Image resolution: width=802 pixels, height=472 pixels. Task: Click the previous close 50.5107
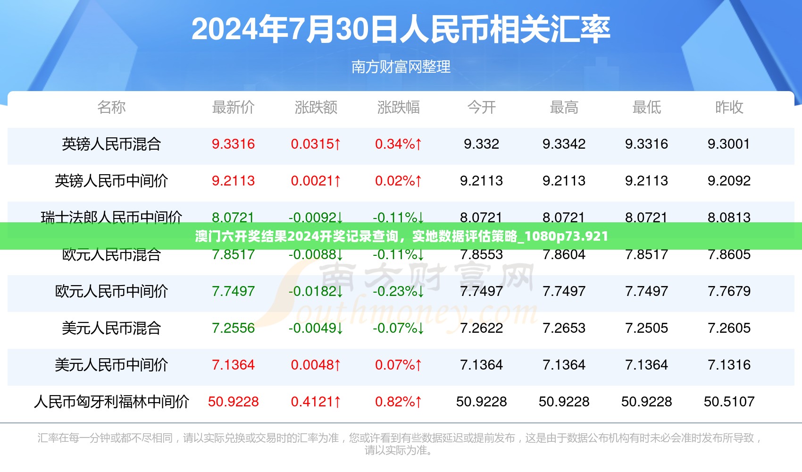(x=729, y=402)
